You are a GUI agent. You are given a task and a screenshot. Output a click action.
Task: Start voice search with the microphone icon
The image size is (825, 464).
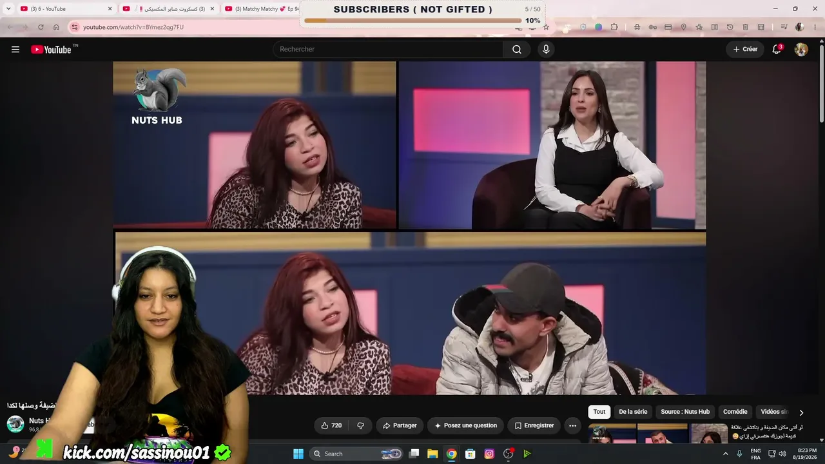tap(546, 50)
